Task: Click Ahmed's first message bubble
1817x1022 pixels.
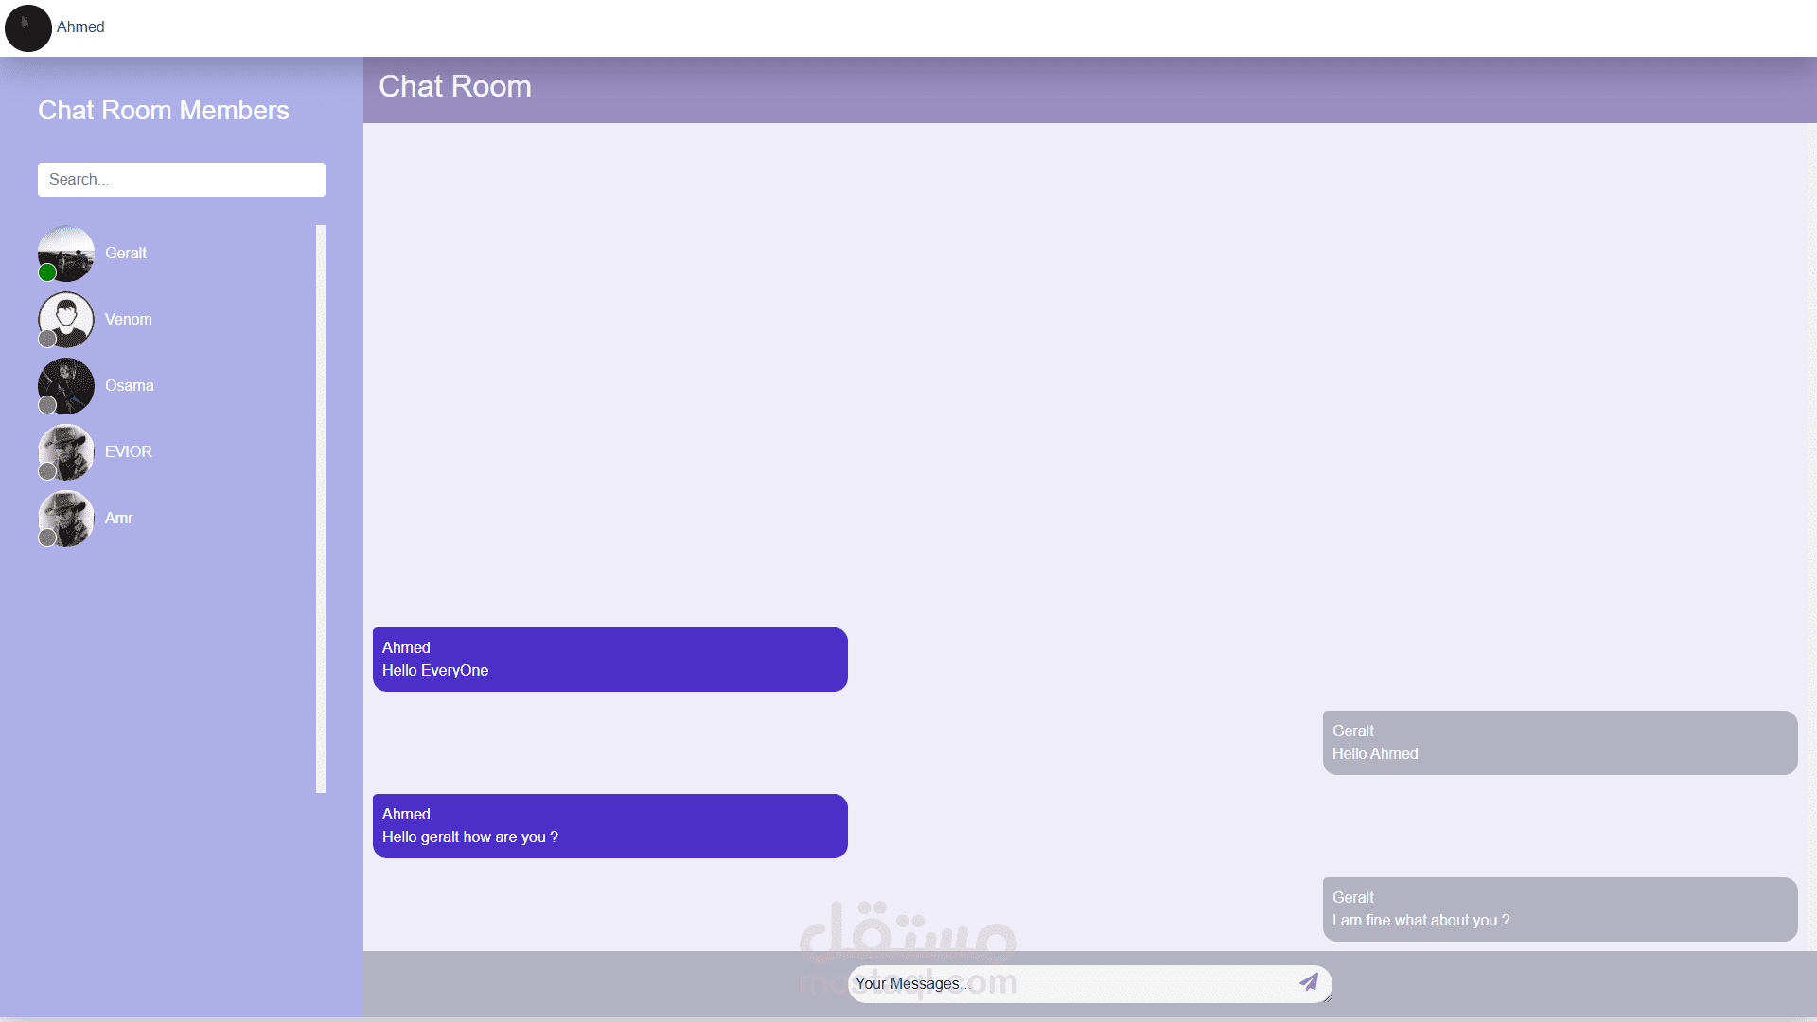Action: click(610, 659)
